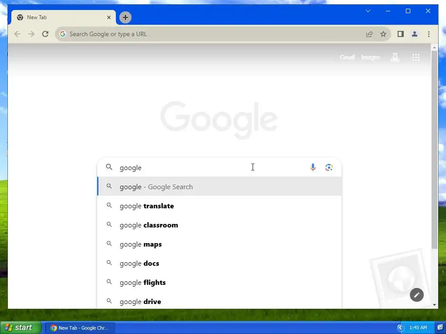Click magnifier icon beside google translate
446x334 pixels.
[109, 205]
